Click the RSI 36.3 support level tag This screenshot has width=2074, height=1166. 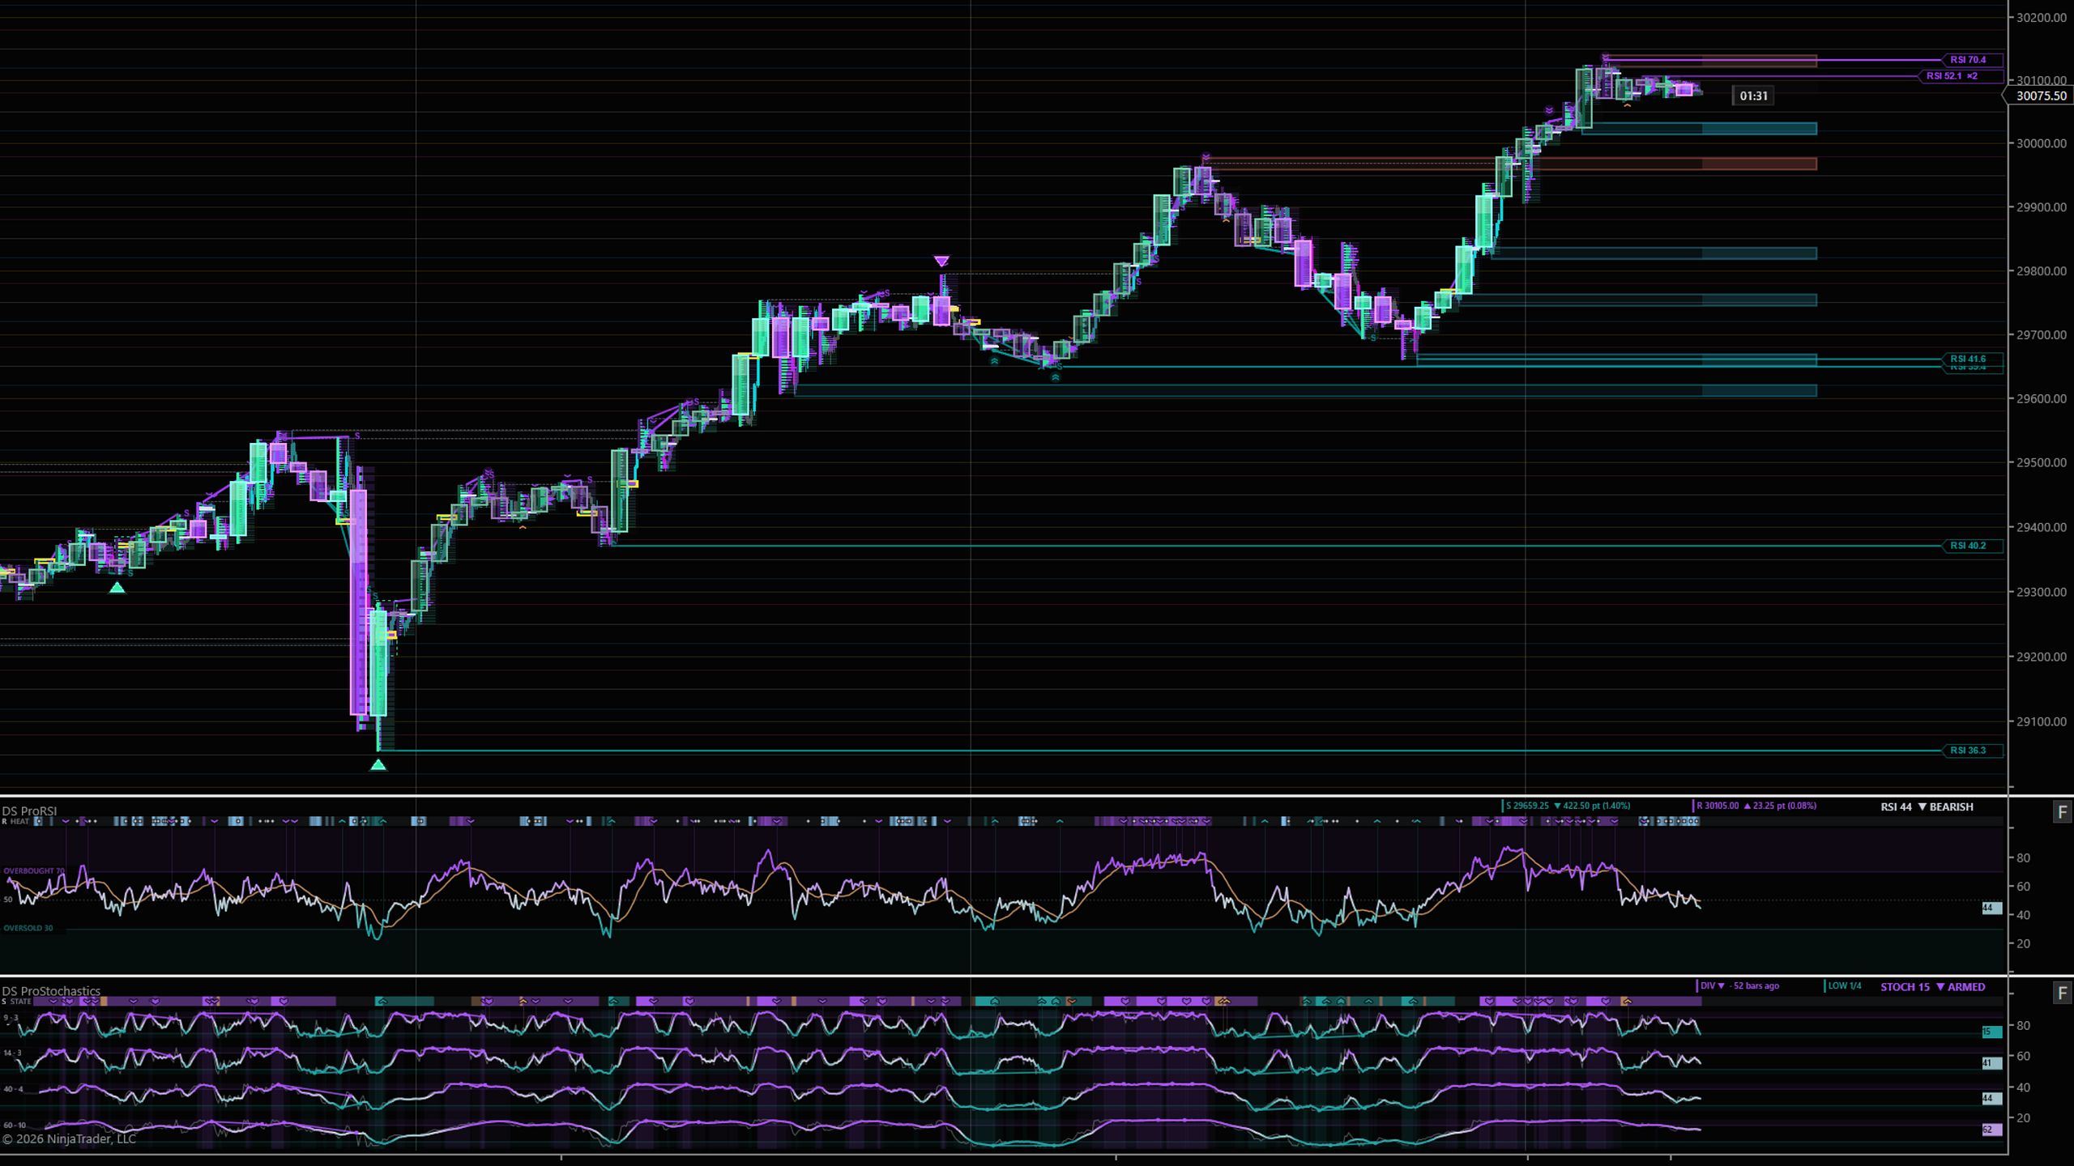coord(1973,751)
